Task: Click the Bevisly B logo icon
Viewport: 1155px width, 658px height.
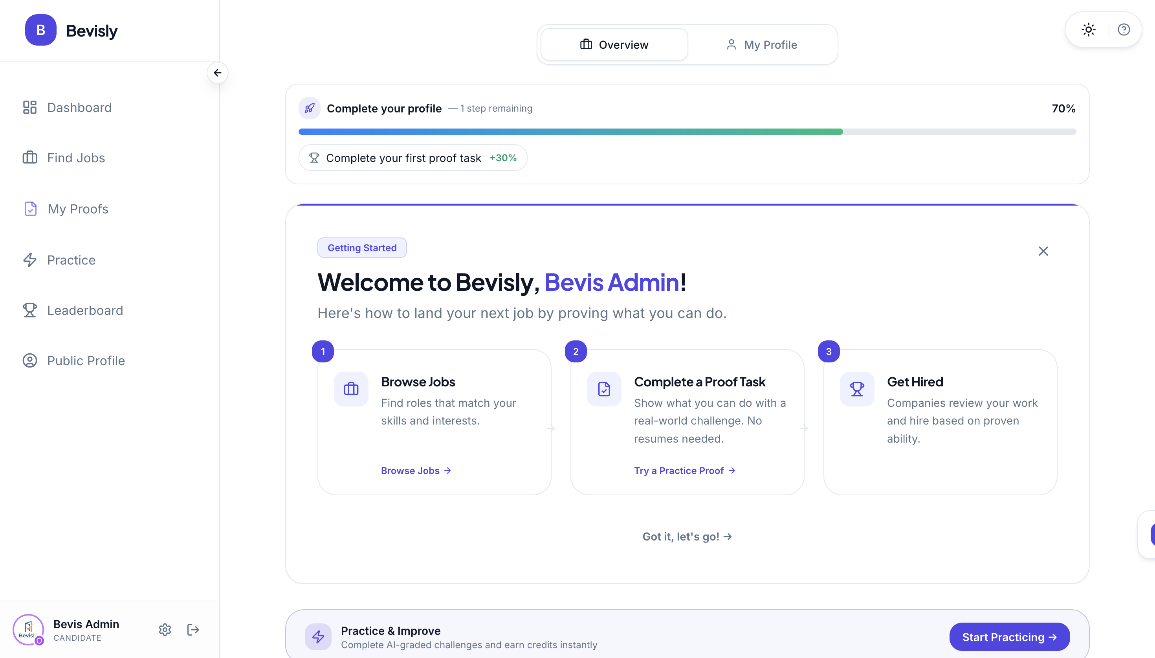Action: (40, 30)
